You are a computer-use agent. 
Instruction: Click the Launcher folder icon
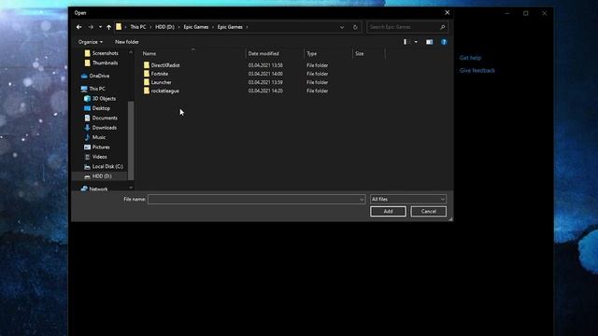pos(147,82)
